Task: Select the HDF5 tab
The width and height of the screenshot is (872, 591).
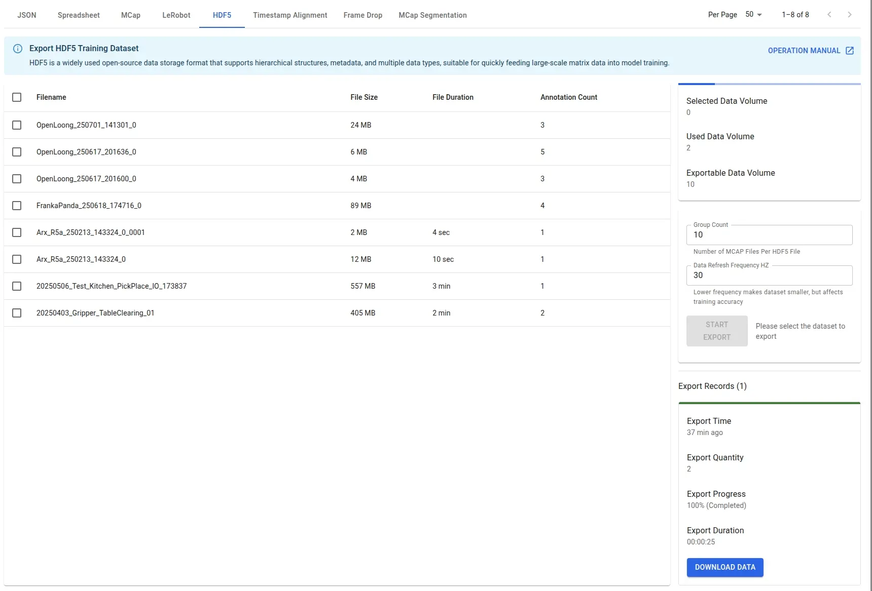Action: pos(222,15)
